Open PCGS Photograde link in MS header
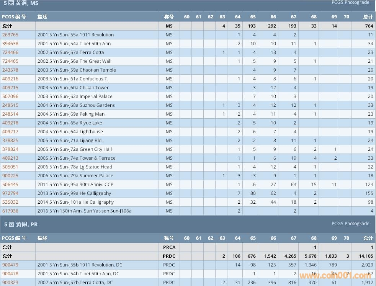376x286 pixels. pyautogui.click(x=350, y=3)
